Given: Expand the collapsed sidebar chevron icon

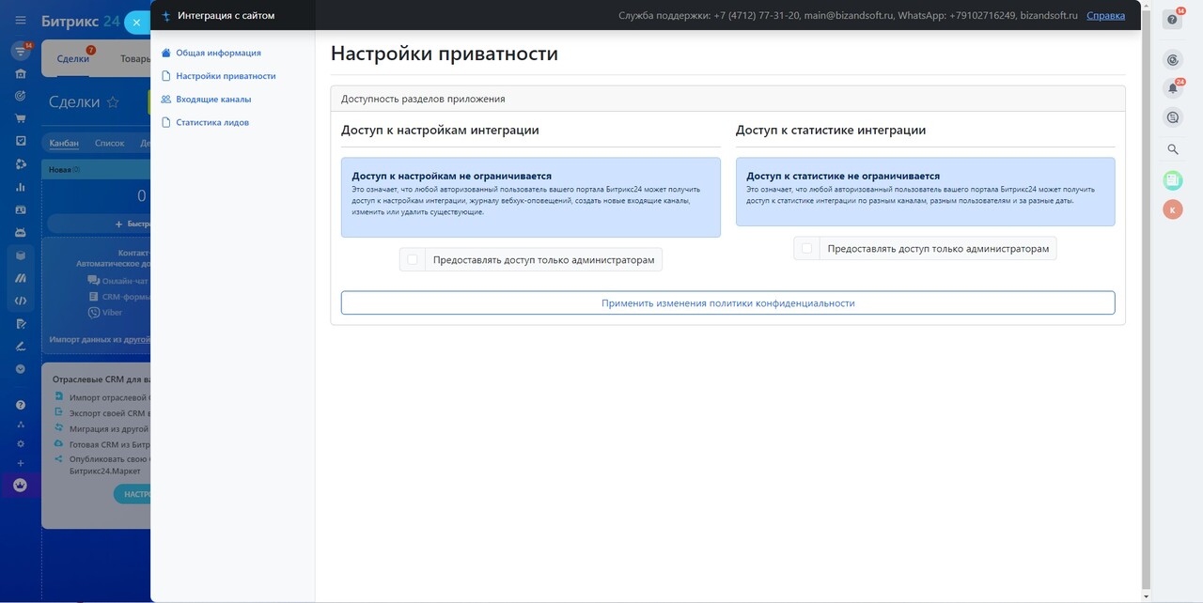Looking at the screenshot, I should [20, 369].
